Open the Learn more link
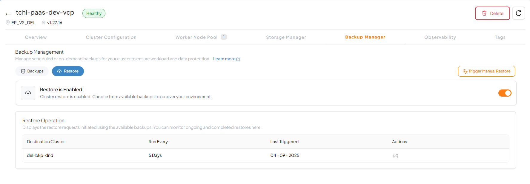Screen dimensions: 530x184 (226, 59)
